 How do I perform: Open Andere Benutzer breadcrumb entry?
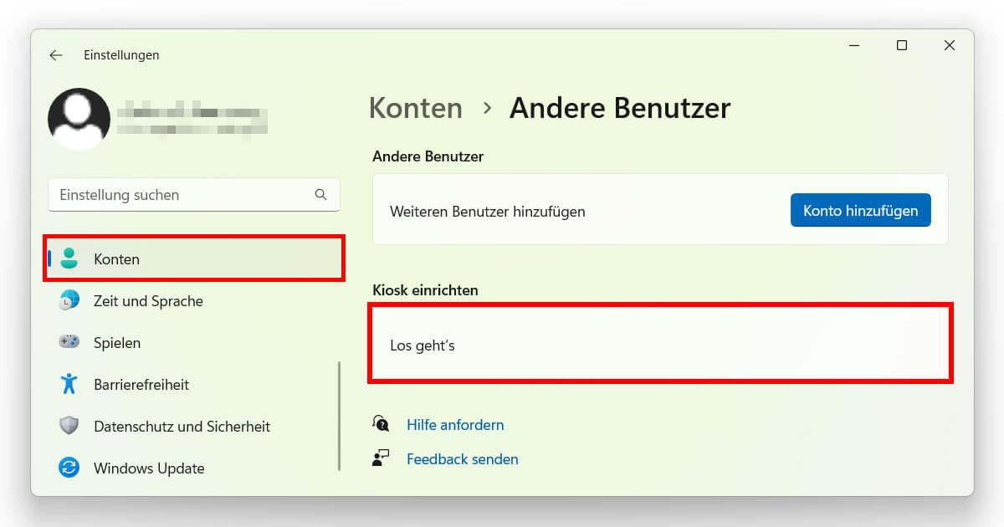(x=621, y=108)
